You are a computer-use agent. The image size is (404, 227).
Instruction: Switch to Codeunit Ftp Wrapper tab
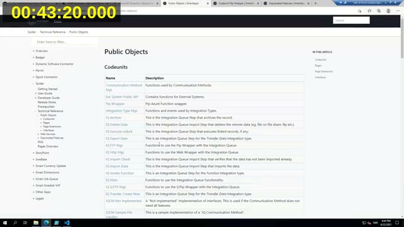tap(236, 3)
